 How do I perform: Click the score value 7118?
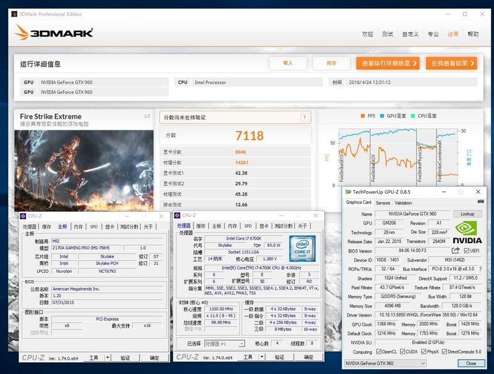249,136
